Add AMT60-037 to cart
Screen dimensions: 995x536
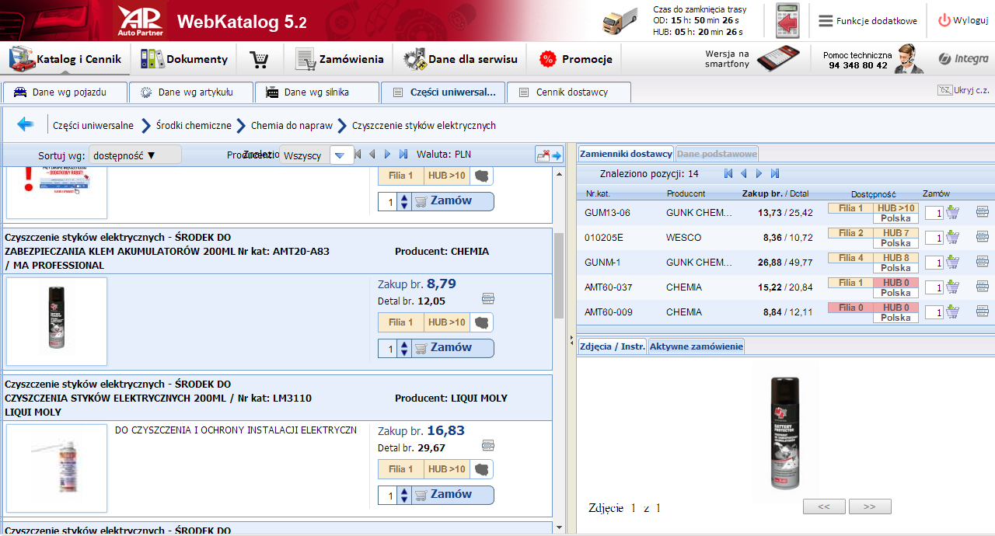click(x=953, y=287)
